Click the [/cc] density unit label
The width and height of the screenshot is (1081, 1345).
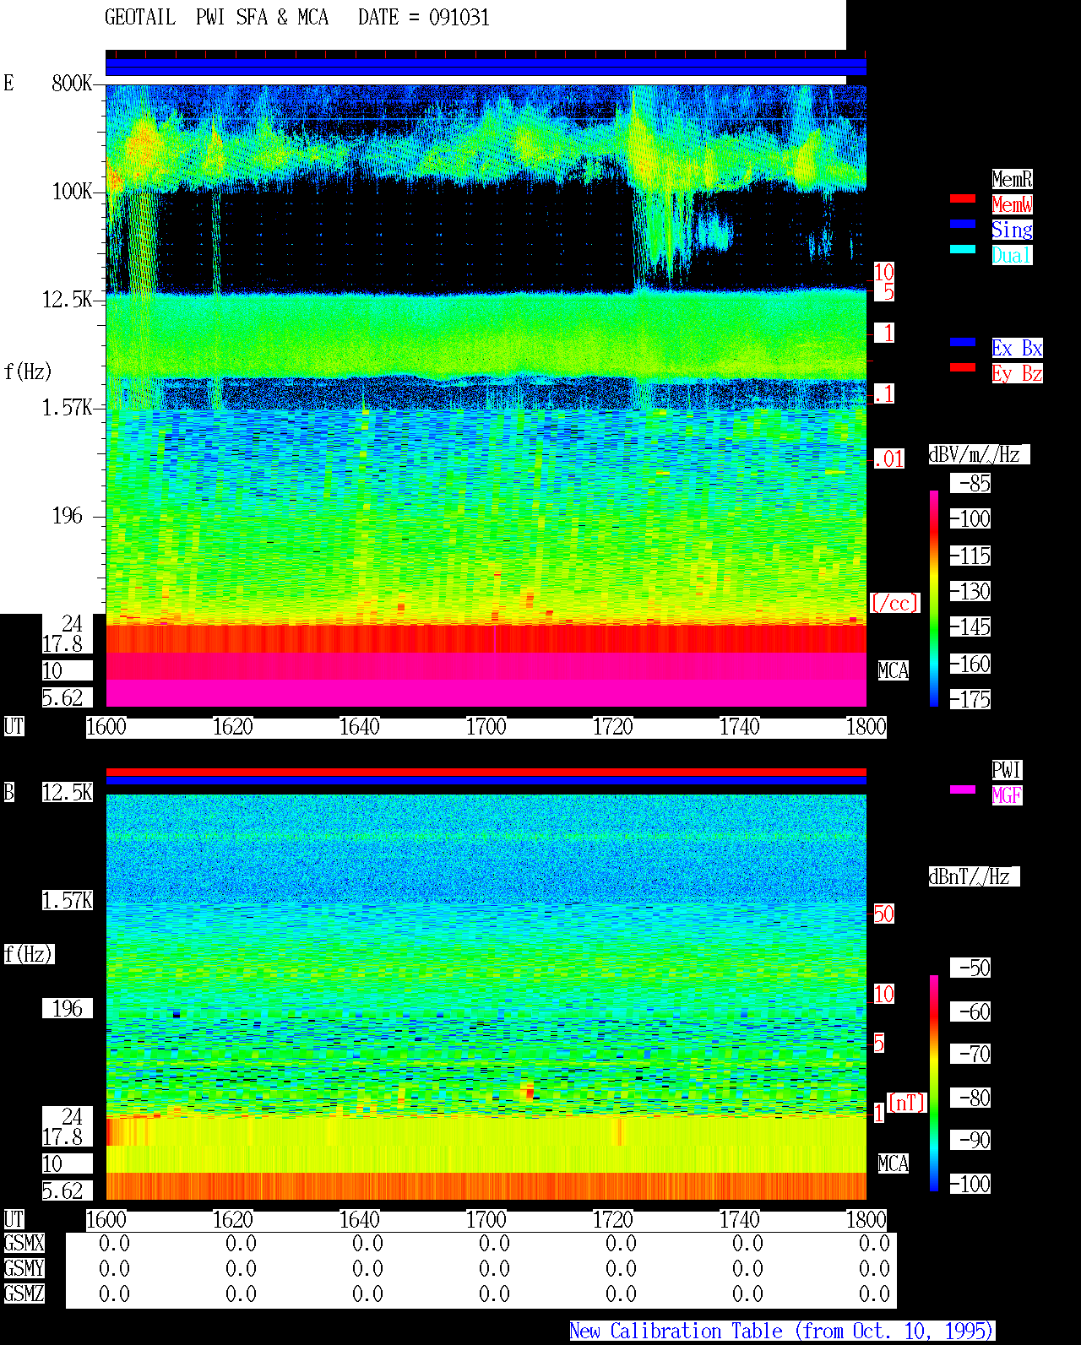(x=894, y=603)
